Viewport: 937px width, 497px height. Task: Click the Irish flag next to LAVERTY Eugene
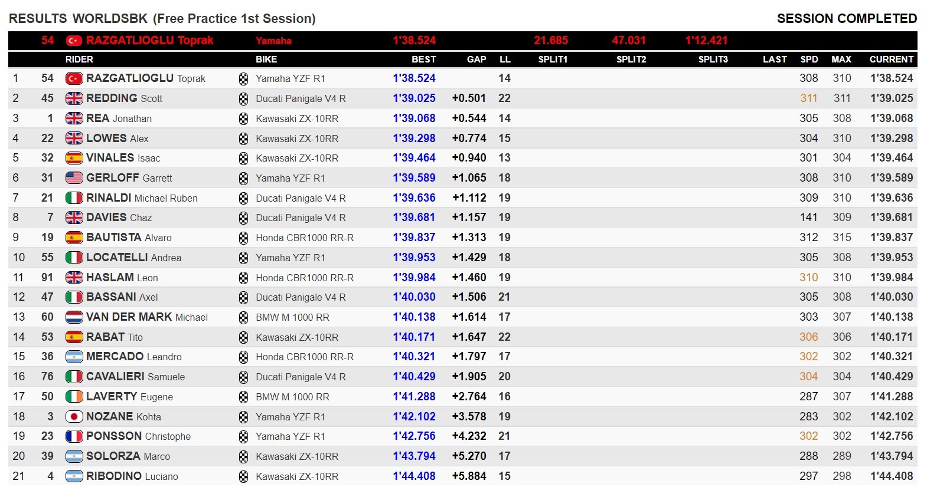coord(74,397)
